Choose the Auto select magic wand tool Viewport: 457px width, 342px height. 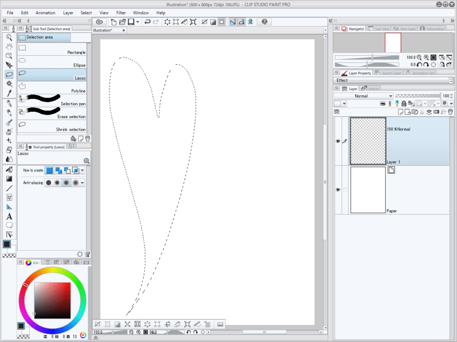9,84
